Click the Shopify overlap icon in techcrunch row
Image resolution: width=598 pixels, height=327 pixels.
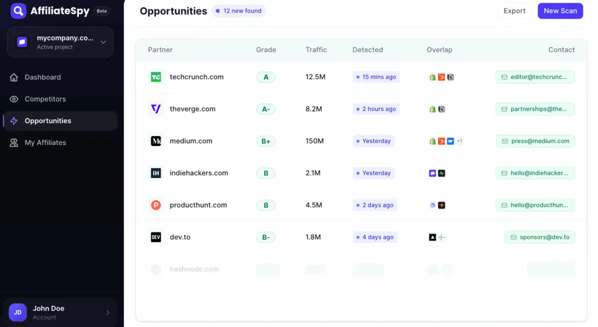(x=433, y=77)
